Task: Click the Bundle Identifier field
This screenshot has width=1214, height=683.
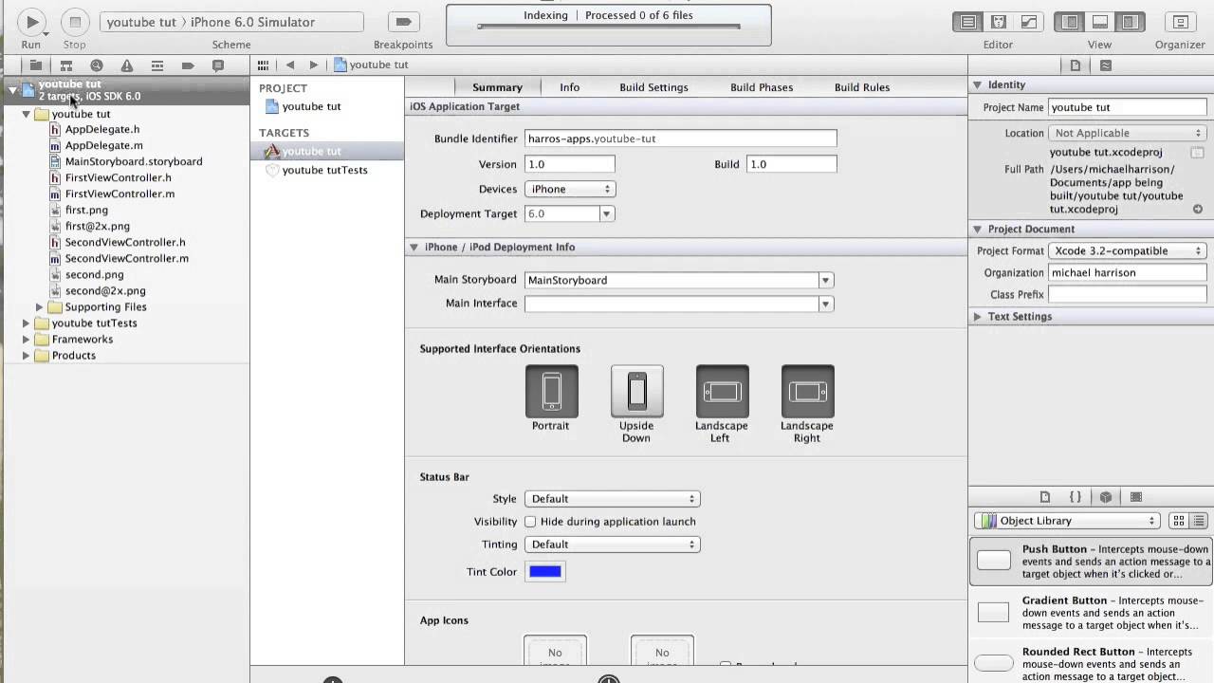Action: click(681, 138)
